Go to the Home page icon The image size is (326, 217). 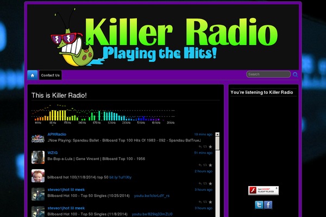pos(33,75)
